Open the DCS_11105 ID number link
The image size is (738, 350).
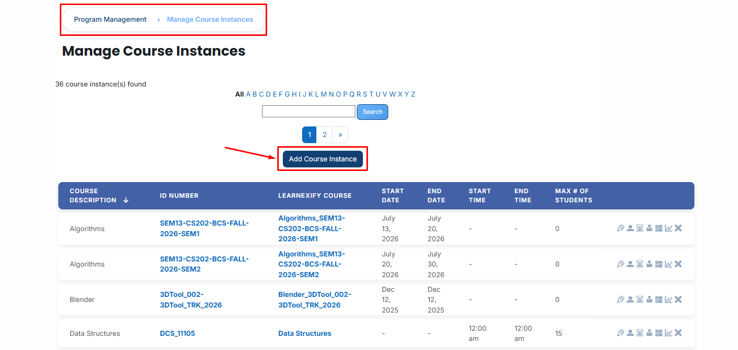[x=177, y=333]
